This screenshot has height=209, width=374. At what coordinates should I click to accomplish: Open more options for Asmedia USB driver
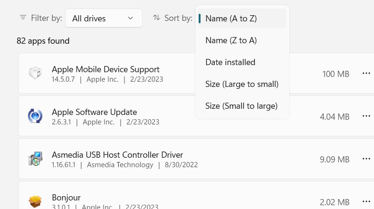[x=366, y=159]
